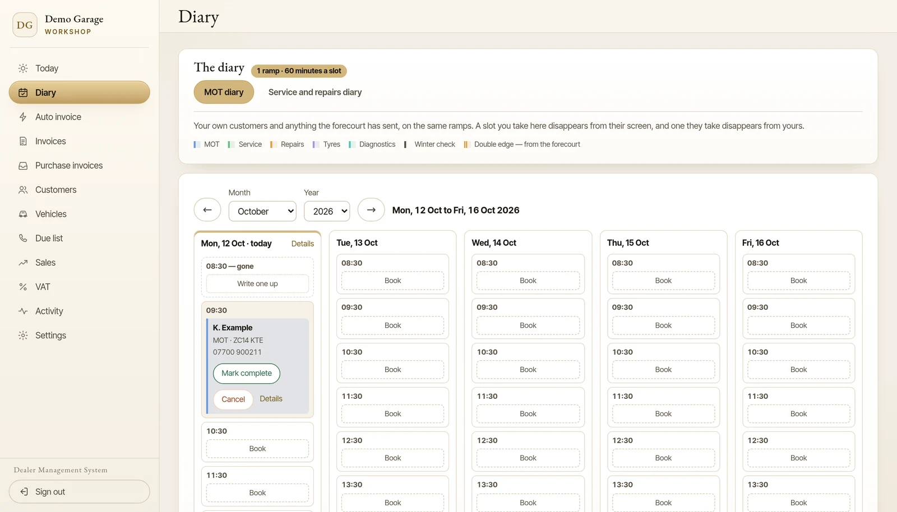Click the Settings gear icon
897x512 pixels.
point(23,336)
